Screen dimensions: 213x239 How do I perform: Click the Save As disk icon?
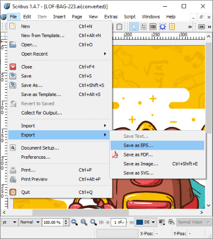tap(13, 85)
